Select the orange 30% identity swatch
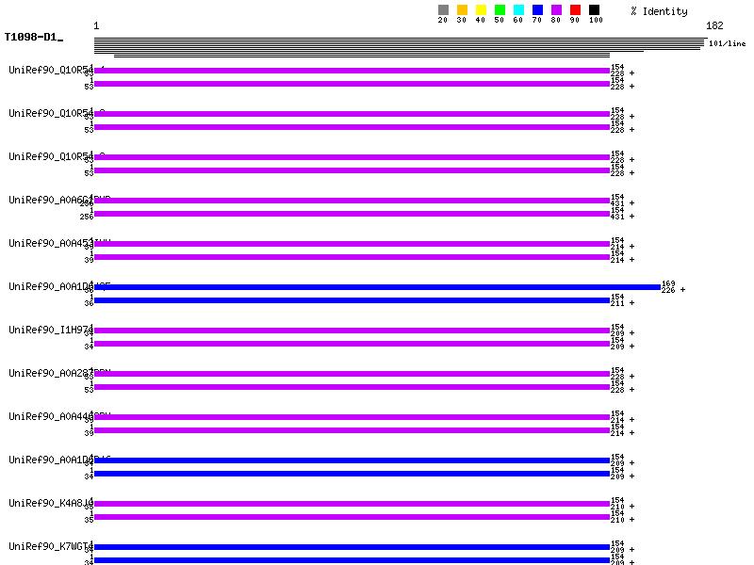The width and height of the screenshot is (754, 565). [x=462, y=10]
